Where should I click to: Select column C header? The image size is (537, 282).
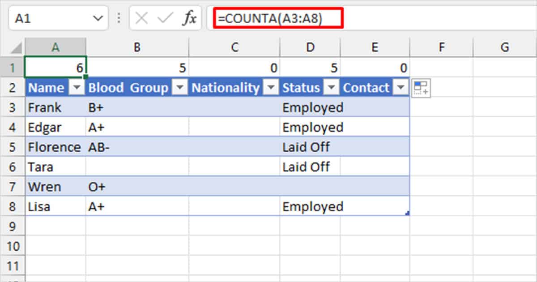tap(234, 47)
